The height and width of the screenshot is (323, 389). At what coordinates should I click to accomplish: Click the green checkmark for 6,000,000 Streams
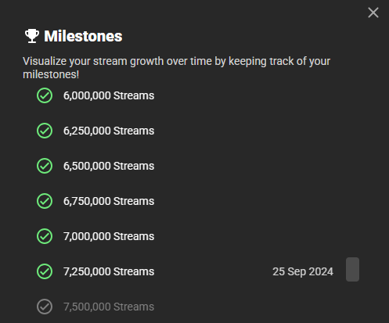click(x=45, y=95)
